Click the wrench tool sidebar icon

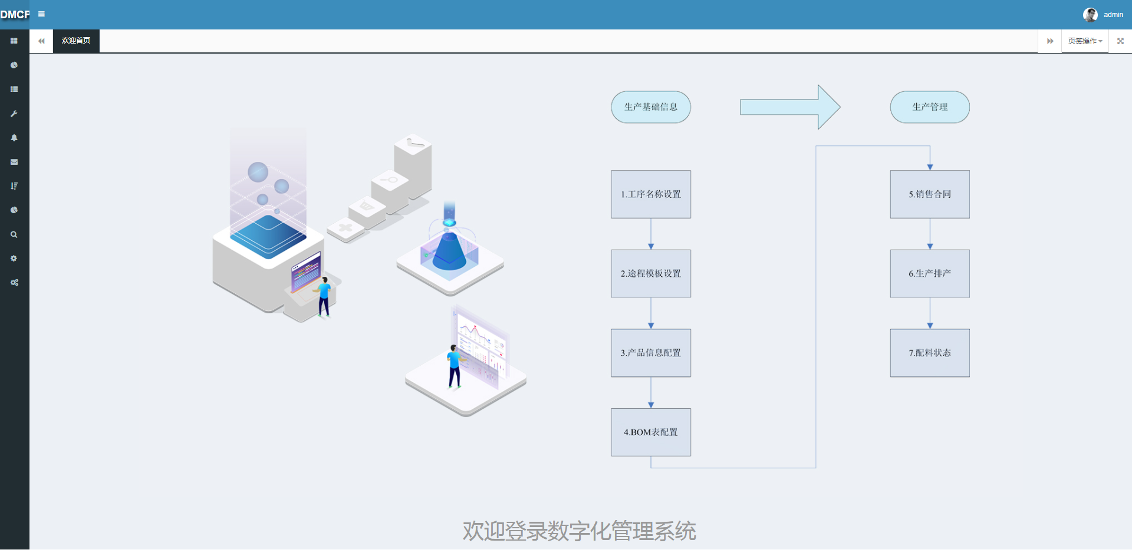(14, 114)
